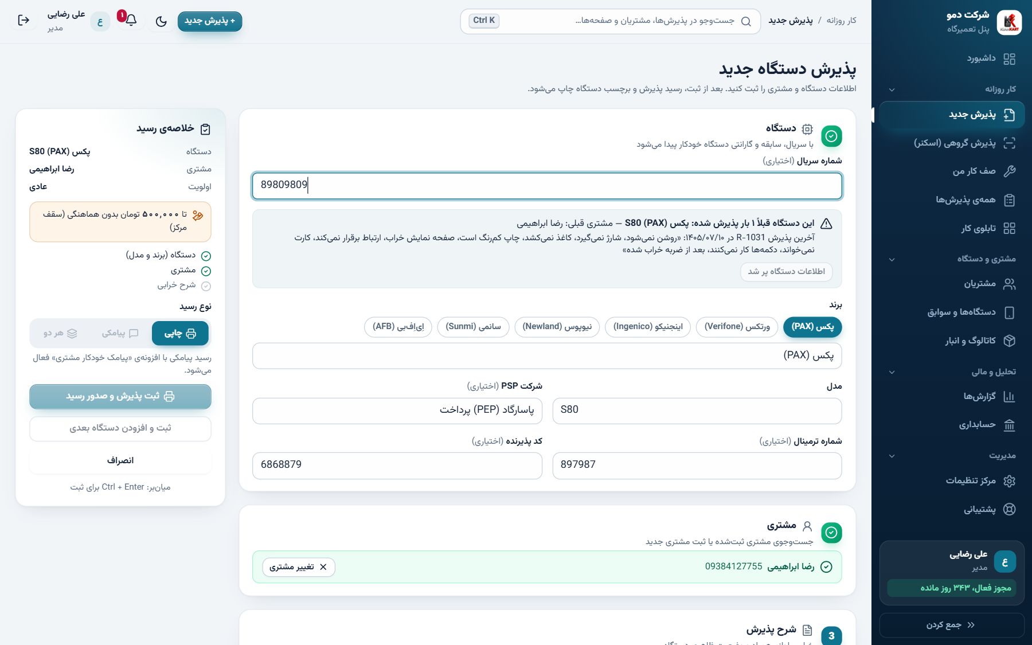The width and height of the screenshot is (1032, 645).
Task: Open پذیرش گروهی (اسکنر) scanner entry
Action: (x=952, y=143)
